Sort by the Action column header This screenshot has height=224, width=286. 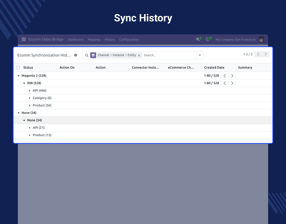coord(101,67)
